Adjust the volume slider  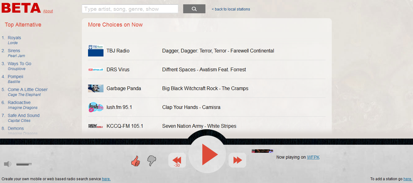pos(23,164)
